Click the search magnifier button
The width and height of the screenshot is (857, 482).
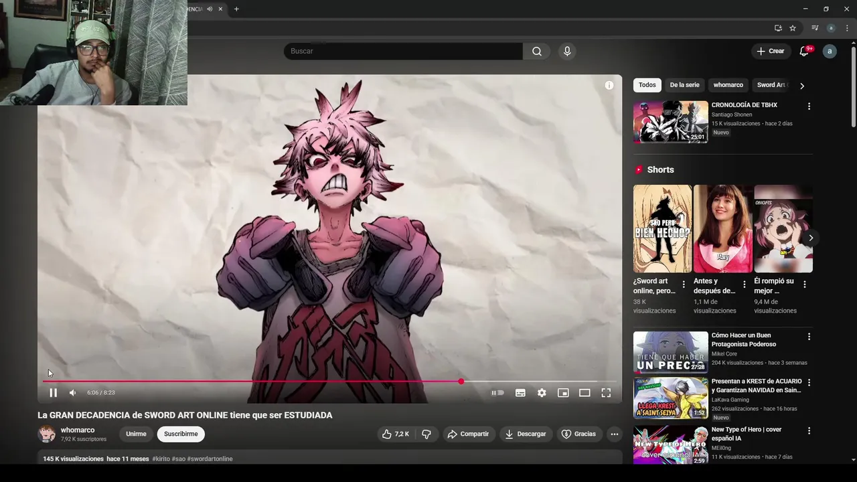coord(537,51)
